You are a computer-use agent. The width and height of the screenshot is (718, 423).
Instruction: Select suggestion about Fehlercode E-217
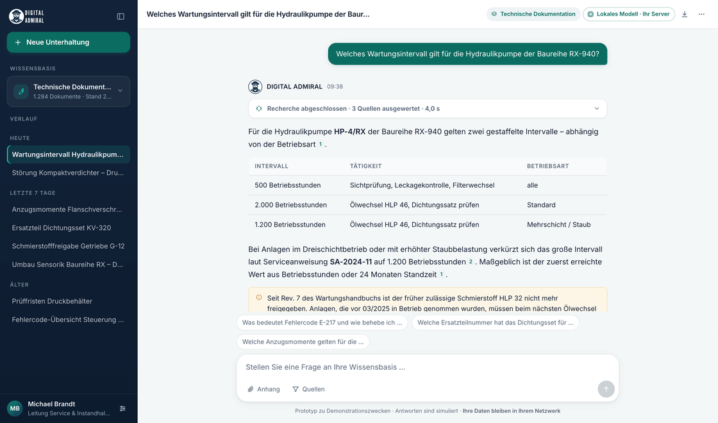pyautogui.click(x=322, y=323)
